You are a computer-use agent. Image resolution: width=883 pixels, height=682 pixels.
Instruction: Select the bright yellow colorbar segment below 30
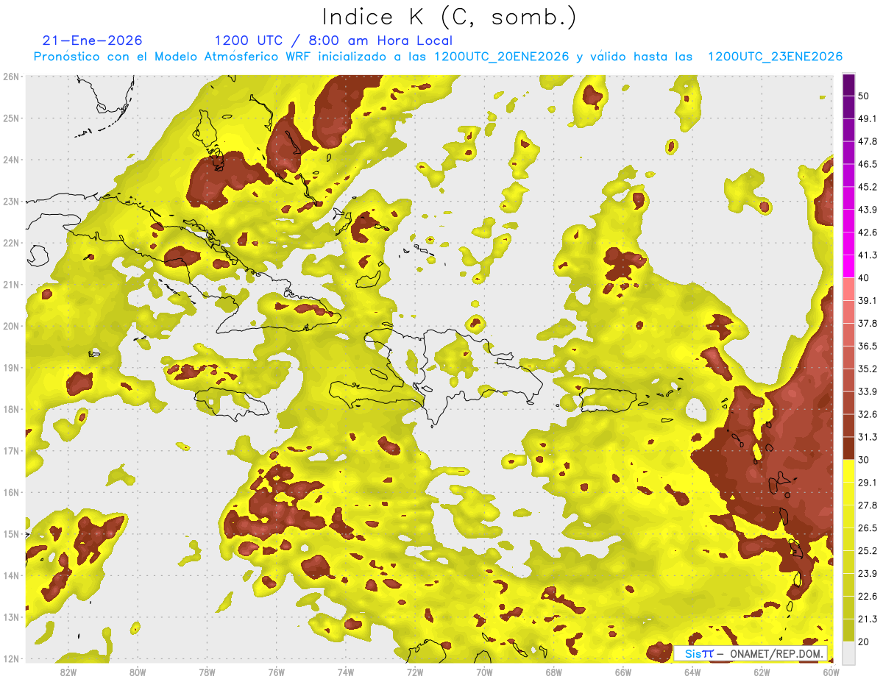(848, 471)
